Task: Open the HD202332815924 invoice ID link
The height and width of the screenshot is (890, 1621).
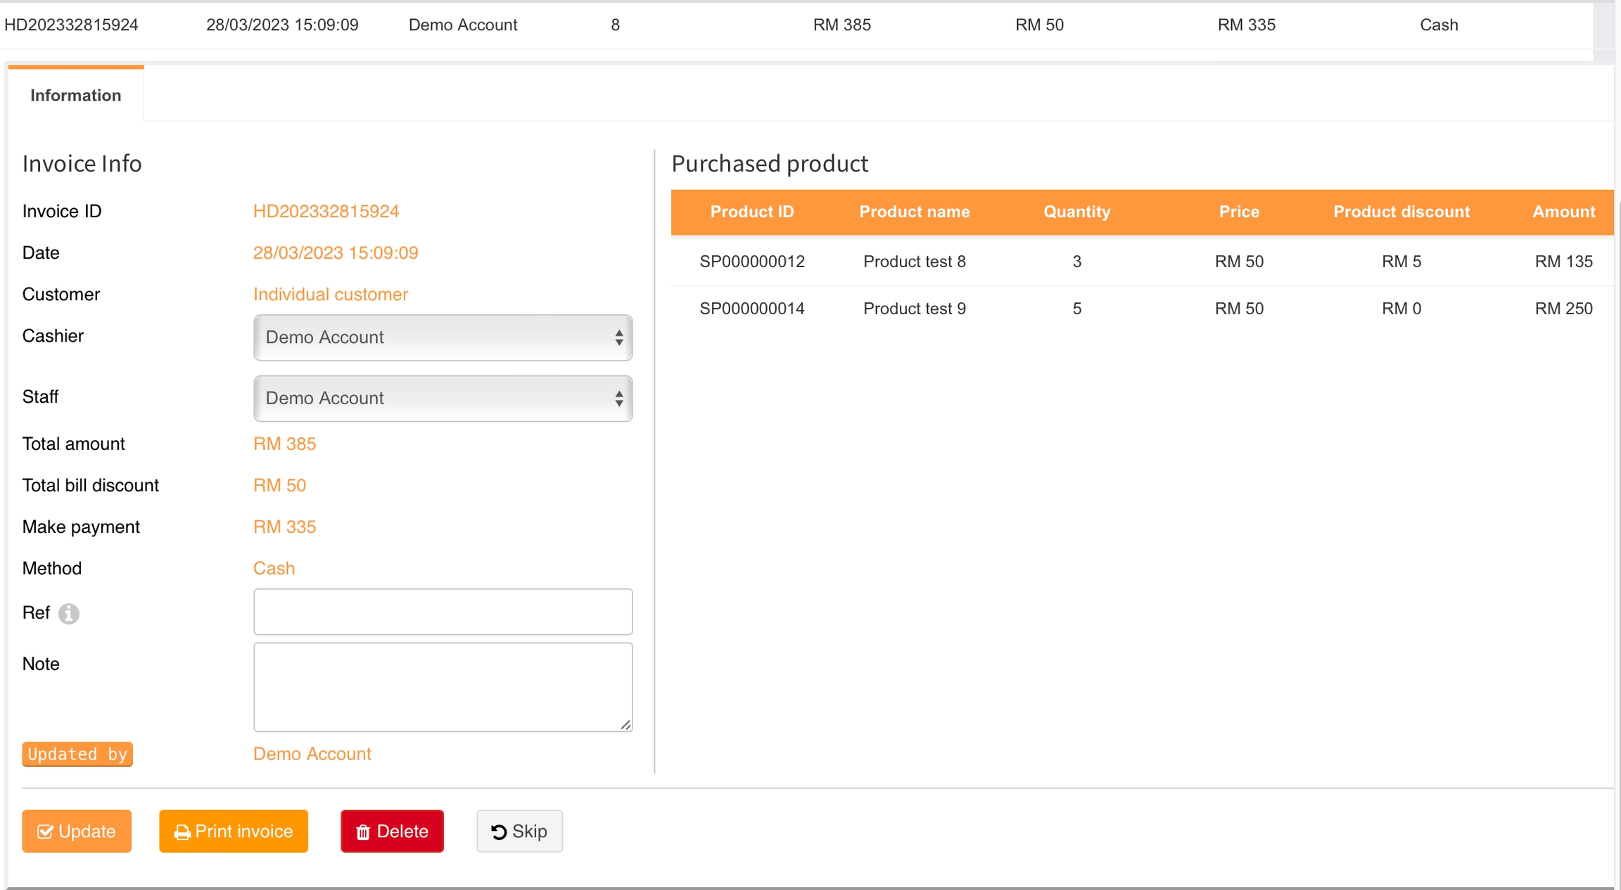Action: (x=326, y=212)
